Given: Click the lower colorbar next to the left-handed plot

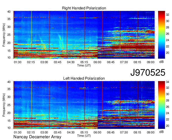Looking at the screenshot, I should click(x=161, y=105).
